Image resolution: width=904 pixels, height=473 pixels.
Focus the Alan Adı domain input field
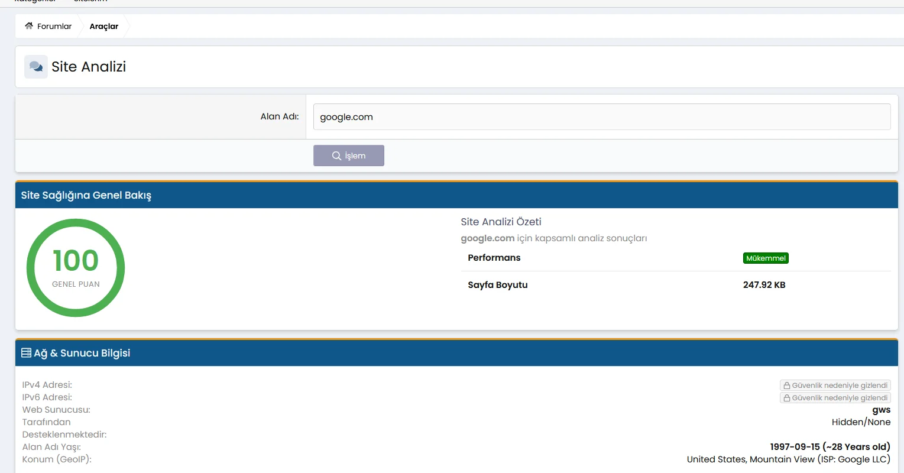(601, 117)
